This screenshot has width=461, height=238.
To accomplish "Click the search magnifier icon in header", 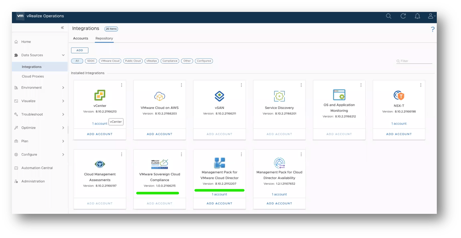I will click(x=388, y=16).
